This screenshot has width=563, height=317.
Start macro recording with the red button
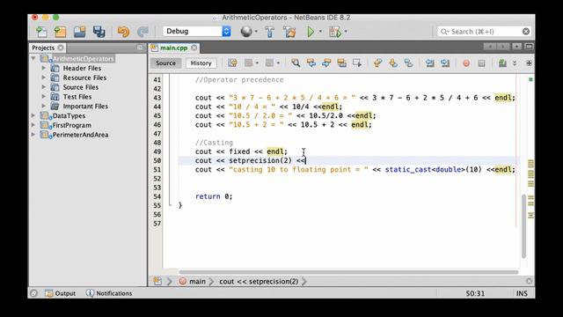tap(466, 63)
